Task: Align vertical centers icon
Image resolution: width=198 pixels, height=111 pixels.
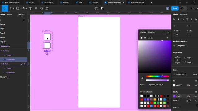Action: tap(192, 19)
